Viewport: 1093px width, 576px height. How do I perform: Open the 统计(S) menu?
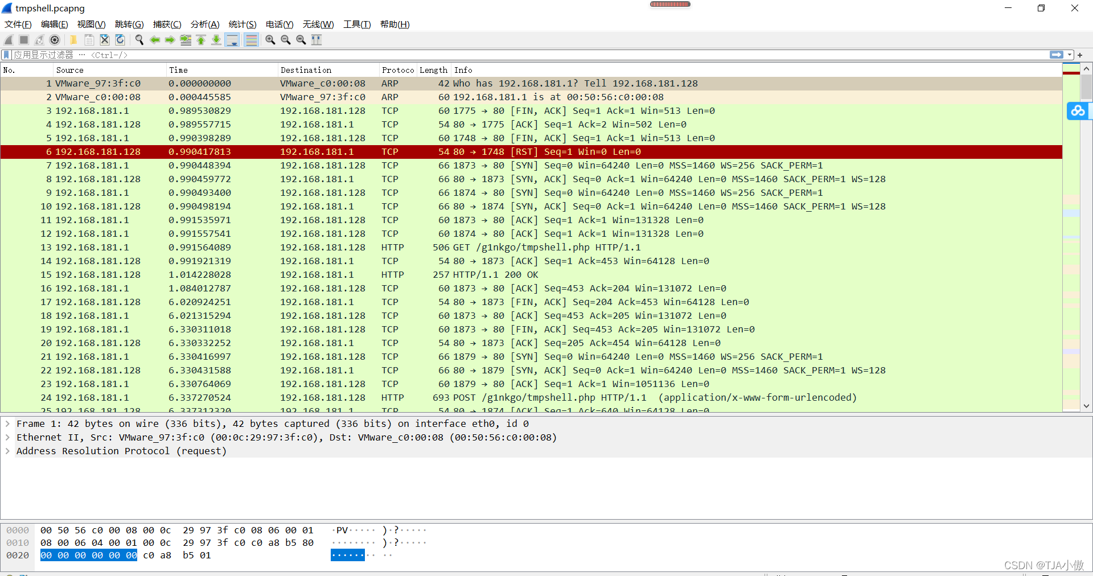tap(243, 24)
